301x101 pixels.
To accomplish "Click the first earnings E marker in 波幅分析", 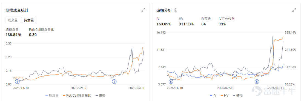I will [x=171, y=82].
